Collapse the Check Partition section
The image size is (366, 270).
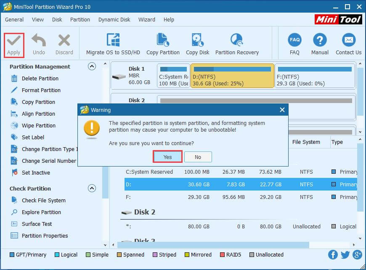92,188
